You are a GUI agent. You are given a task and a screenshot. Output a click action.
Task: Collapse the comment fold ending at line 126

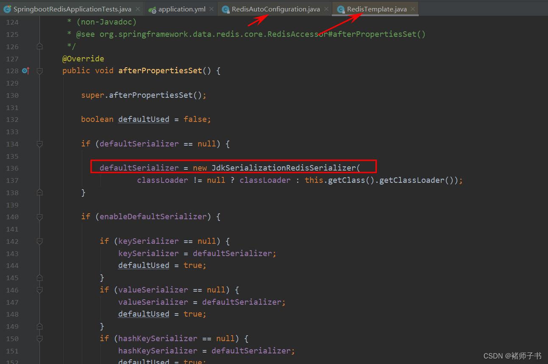pos(39,46)
